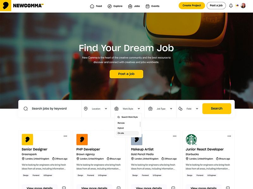Click the language flag icon
253x189 pixels.
click(237, 6)
